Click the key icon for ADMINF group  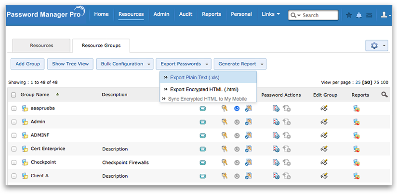click(224, 135)
